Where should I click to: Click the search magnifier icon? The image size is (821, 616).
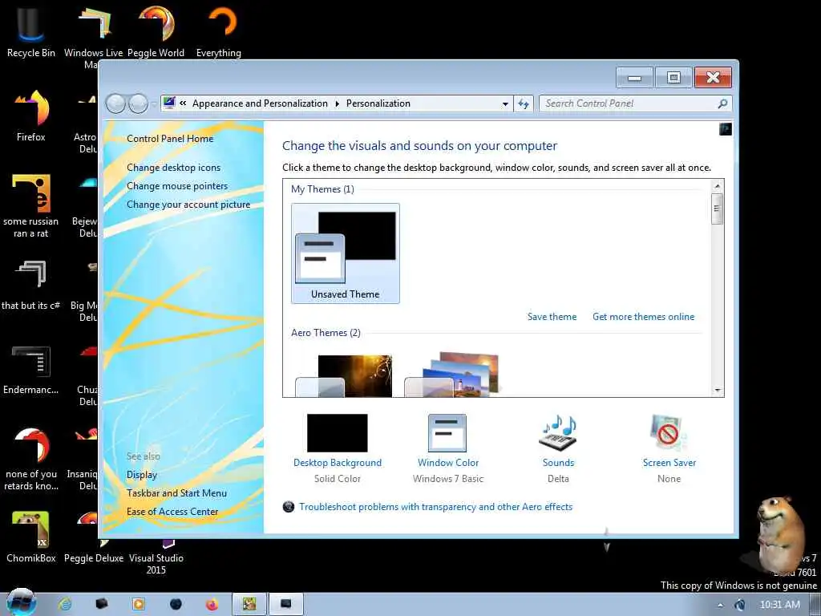[722, 103]
